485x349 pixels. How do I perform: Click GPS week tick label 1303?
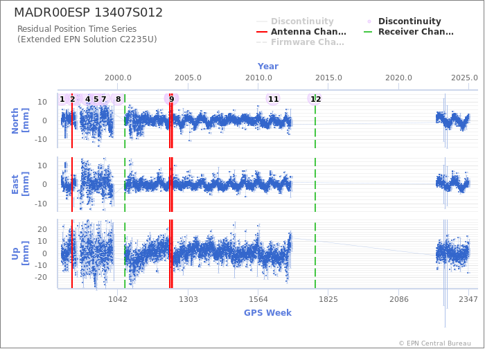click(x=188, y=299)
